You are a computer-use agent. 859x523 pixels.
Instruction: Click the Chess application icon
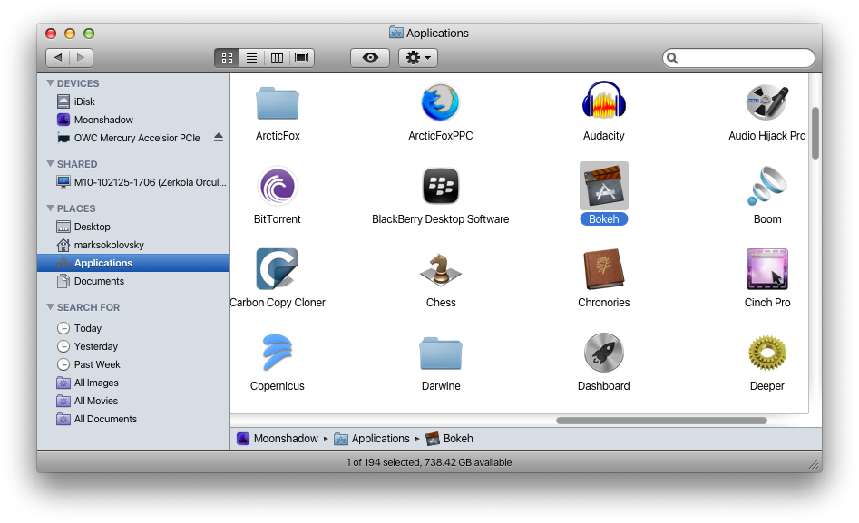tap(441, 269)
